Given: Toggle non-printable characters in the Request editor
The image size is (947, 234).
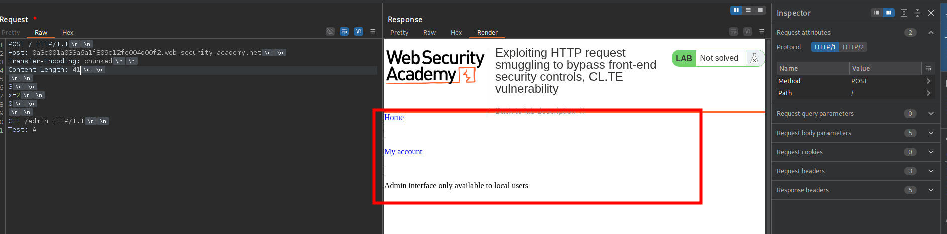Looking at the screenshot, I should (x=359, y=31).
